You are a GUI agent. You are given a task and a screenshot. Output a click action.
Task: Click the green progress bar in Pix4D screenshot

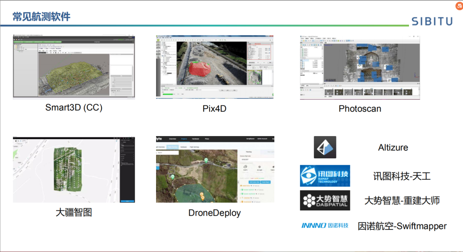[x=168, y=94]
